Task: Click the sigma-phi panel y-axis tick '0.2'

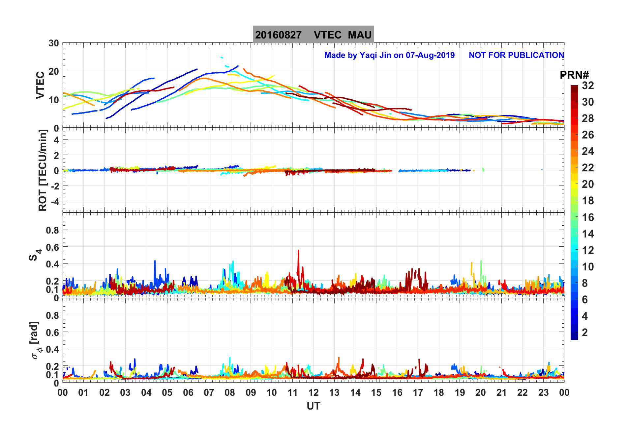Action: (53, 366)
